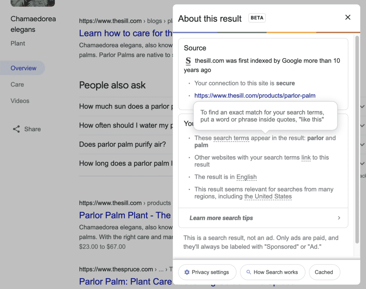Click the '$23.00 to $67.00' price text
The width and height of the screenshot is (366, 289).
(102, 246)
